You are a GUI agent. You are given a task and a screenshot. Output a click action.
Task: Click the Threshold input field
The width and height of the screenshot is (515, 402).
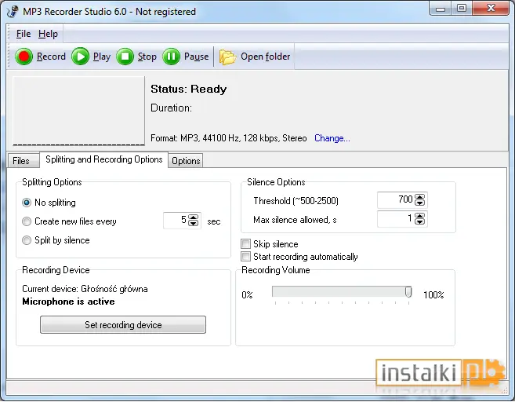click(x=396, y=199)
